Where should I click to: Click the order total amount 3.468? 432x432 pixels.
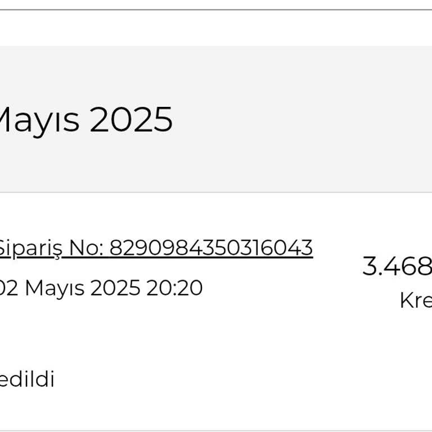coord(397,266)
